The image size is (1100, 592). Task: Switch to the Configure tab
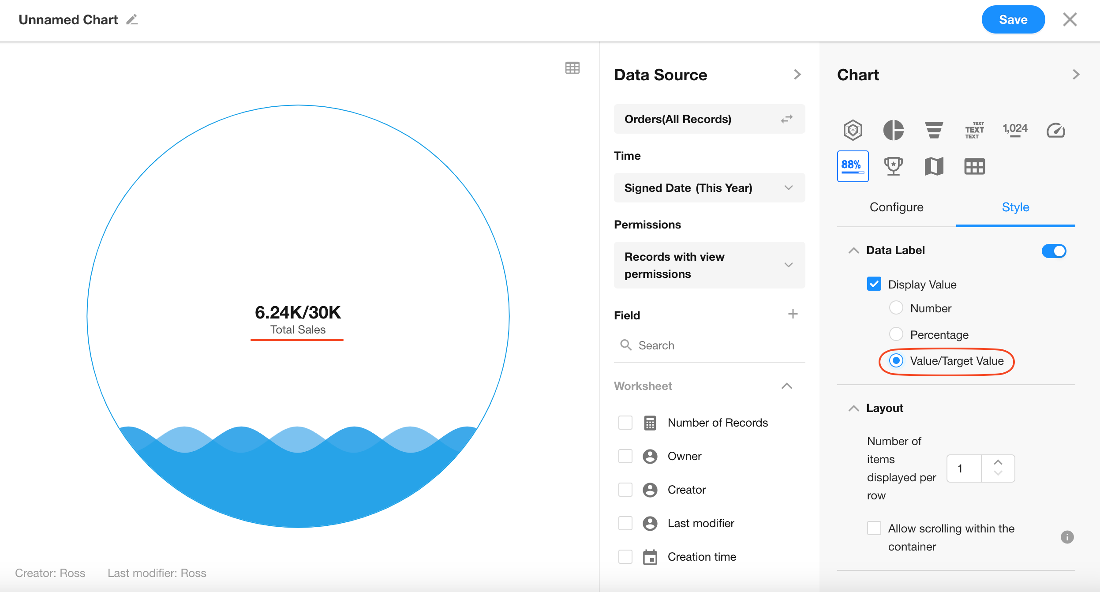pyautogui.click(x=896, y=207)
